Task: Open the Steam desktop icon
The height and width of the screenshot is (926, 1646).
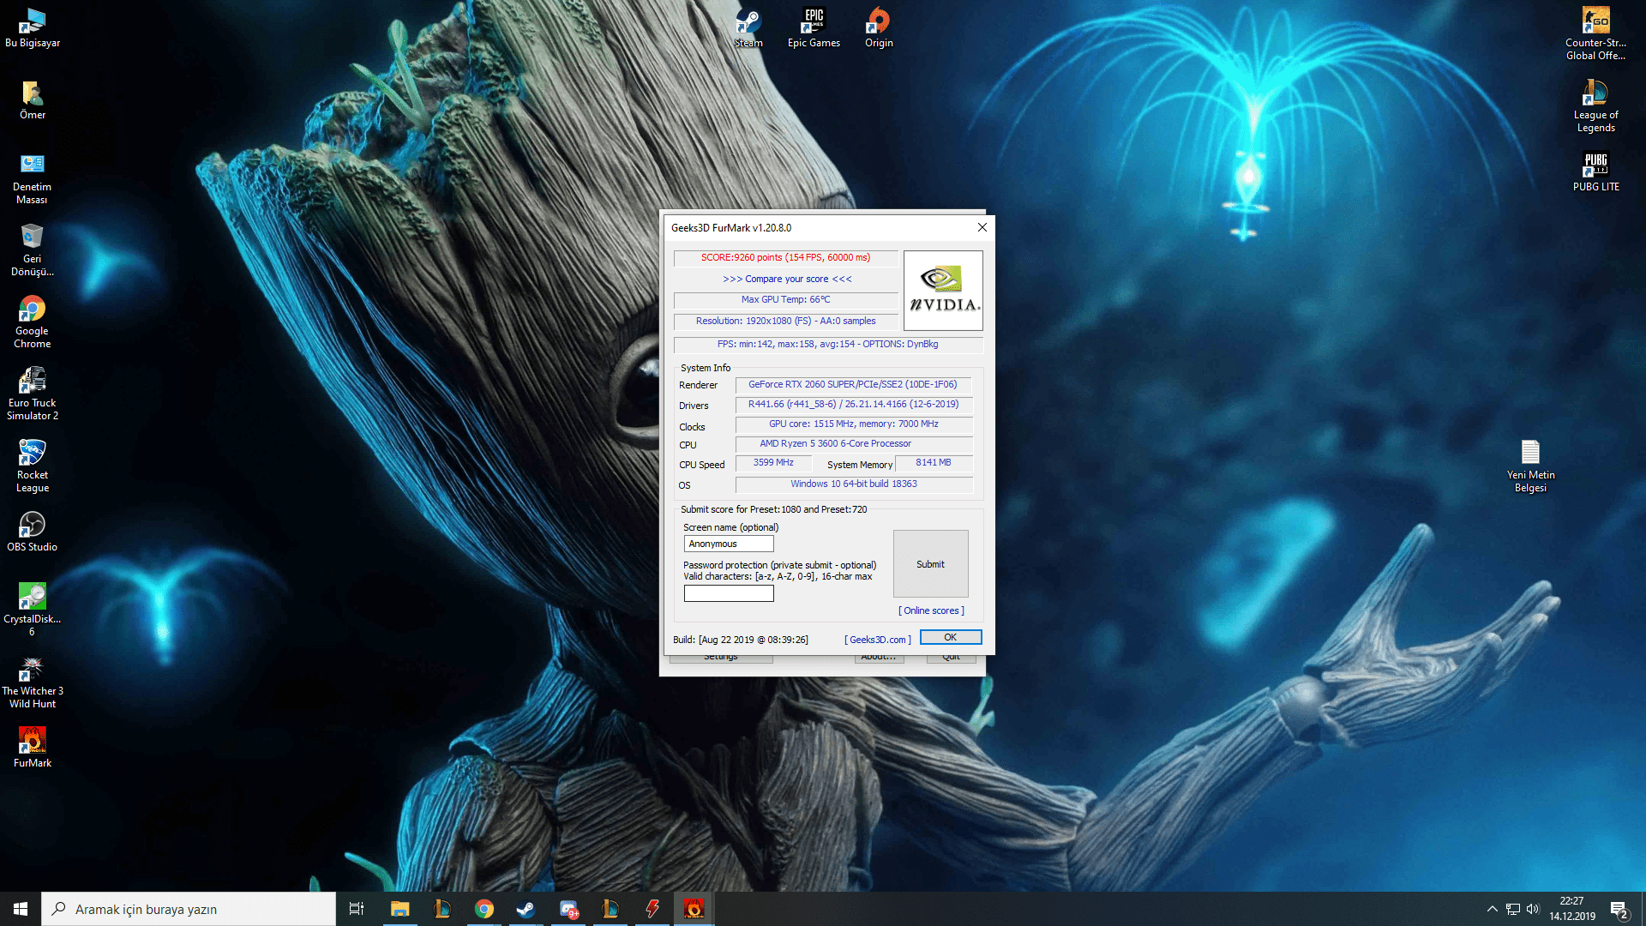Action: tap(748, 22)
